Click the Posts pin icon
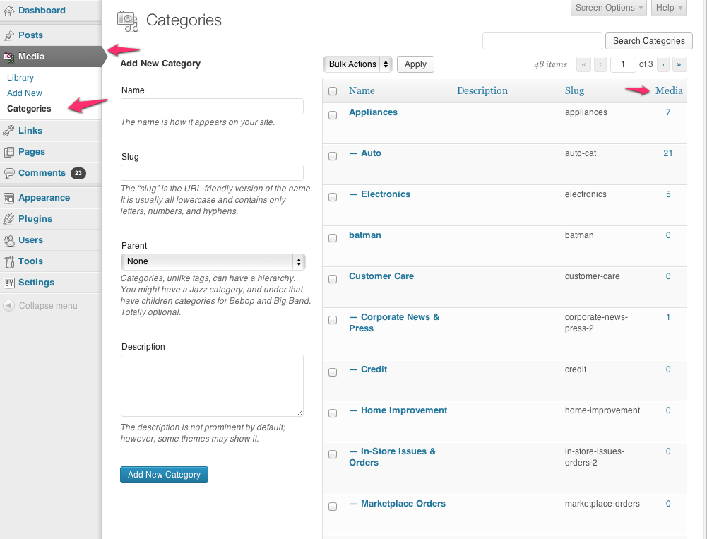 (9, 35)
